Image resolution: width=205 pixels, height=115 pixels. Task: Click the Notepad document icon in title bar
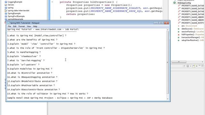9,23
